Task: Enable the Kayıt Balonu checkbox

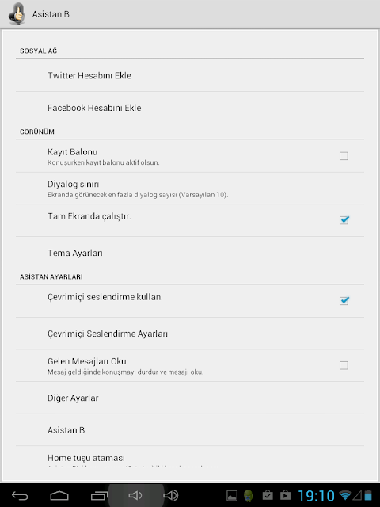Action: click(344, 156)
